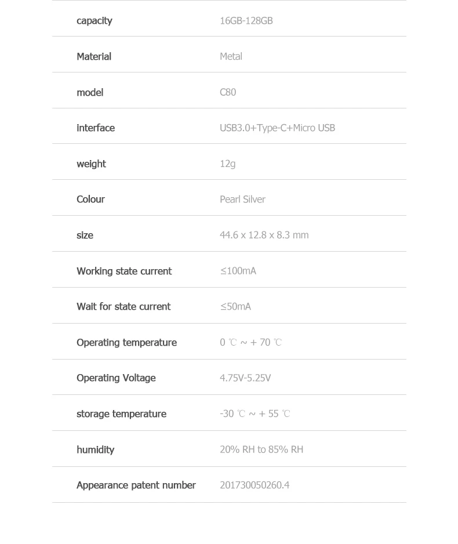Click the size dimensions 44.6 x 12.8 x 8.3 mm

click(264, 235)
